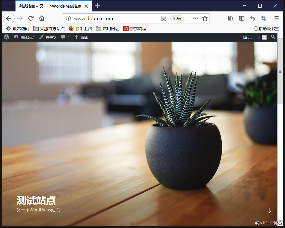Click the forward navigation arrow

pyautogui.click(x=20, y=18)
